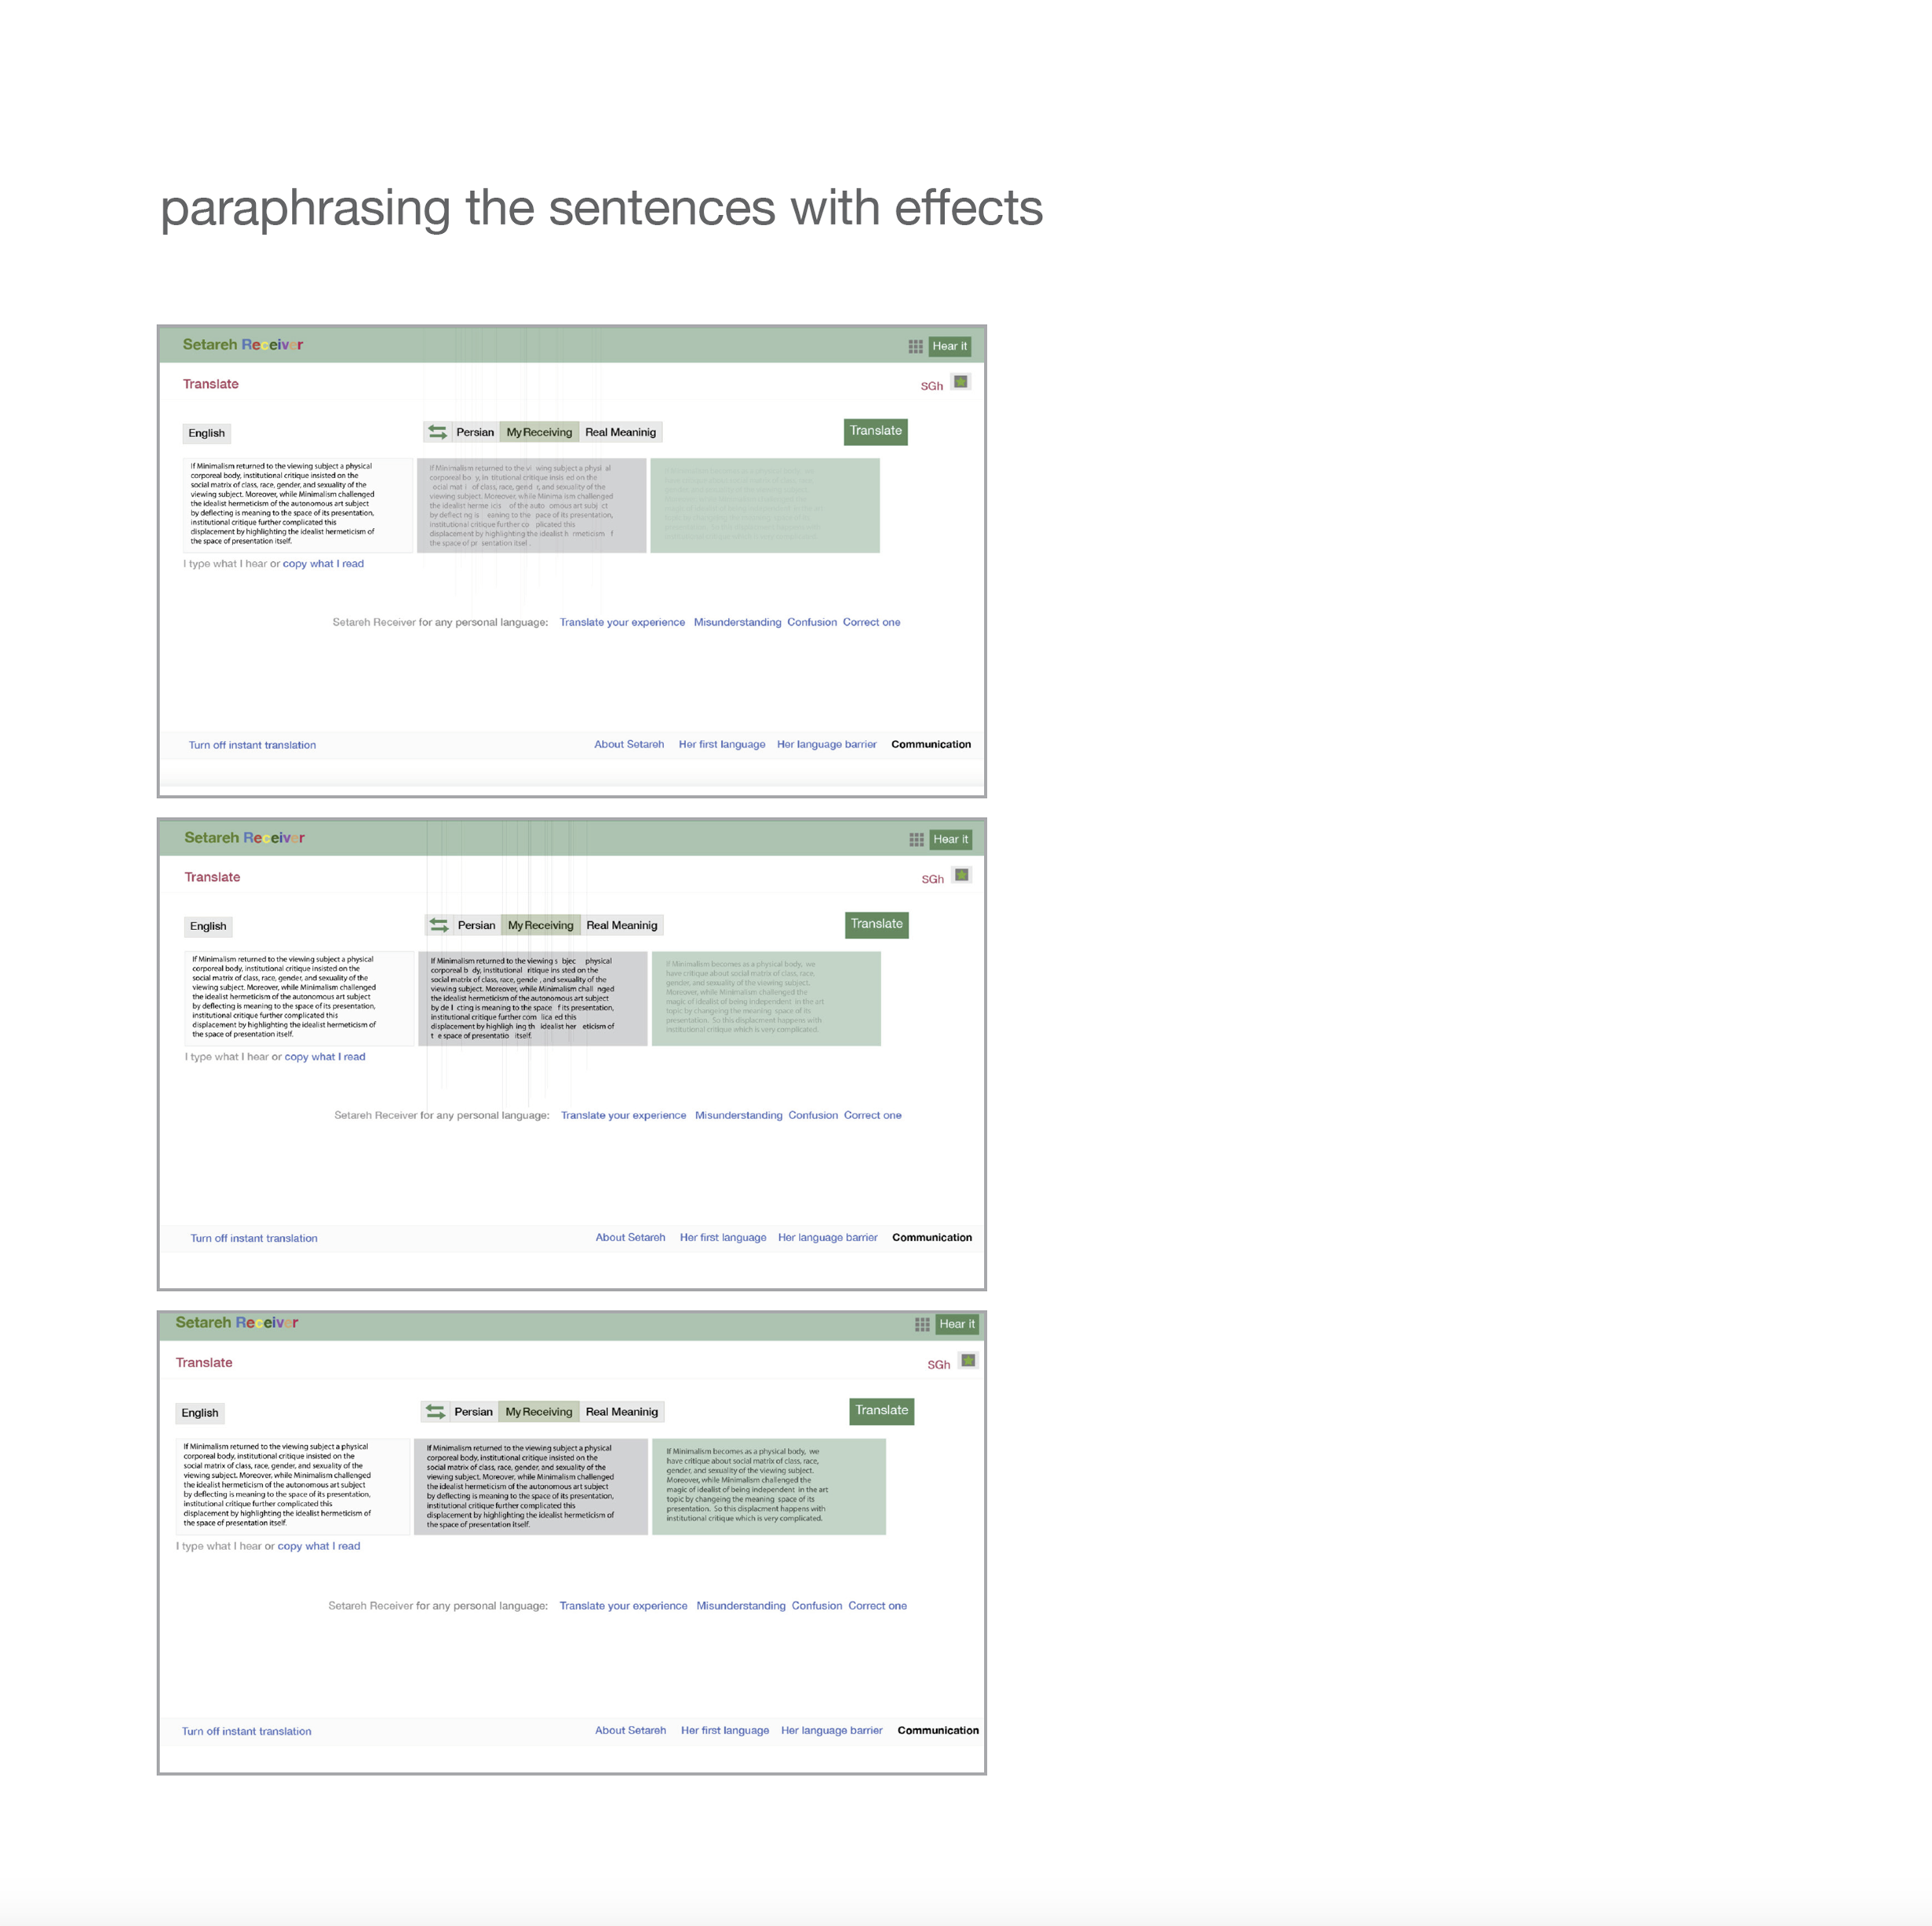Viewport: 1932px width, 1926px height.
Task: Open 'copy what I read' link, middle panel
Action: pos(324,1057)
